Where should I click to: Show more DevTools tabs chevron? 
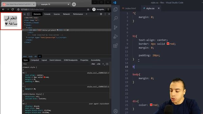[x=87, y=14]
